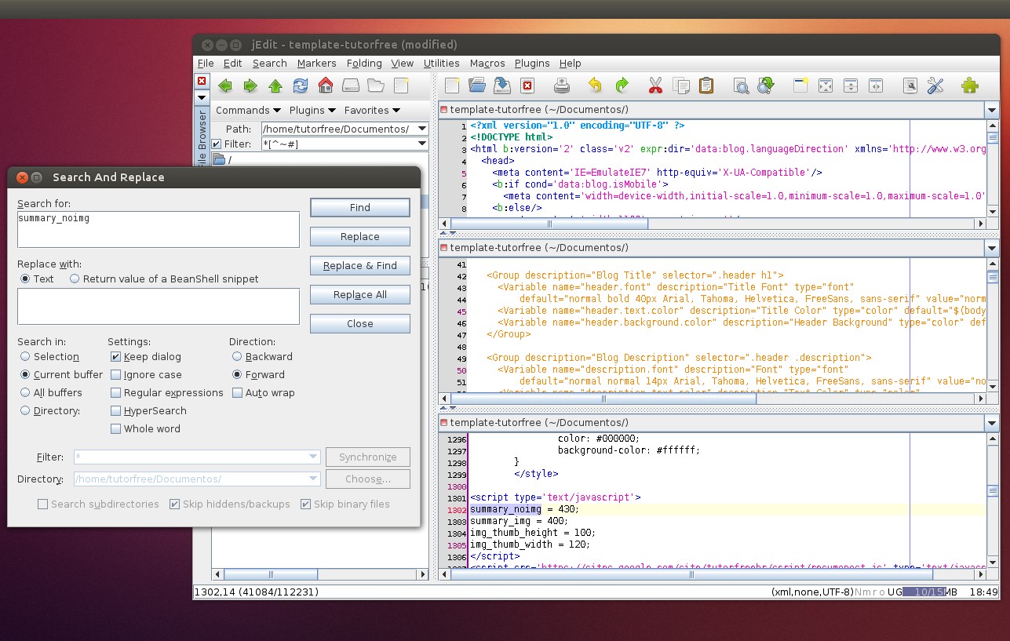Split the view vertically
Image resolution: width=1010 pixels, height=641 pixels.
(x=876, y=86)
